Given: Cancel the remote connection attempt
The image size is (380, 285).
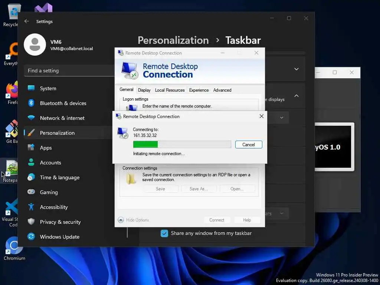Looking at the screenshot, I should pos(249,145).
